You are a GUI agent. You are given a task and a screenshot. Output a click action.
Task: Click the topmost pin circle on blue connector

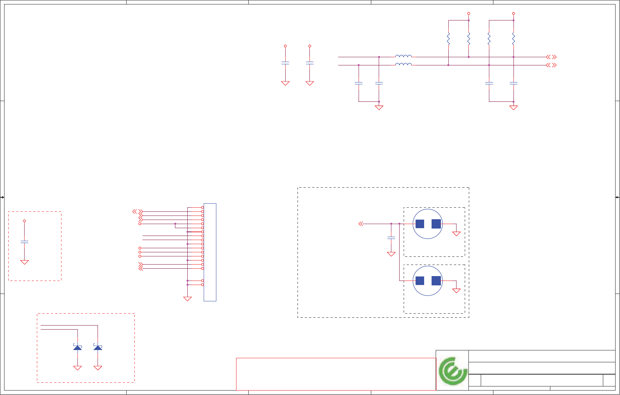point(203,207)
